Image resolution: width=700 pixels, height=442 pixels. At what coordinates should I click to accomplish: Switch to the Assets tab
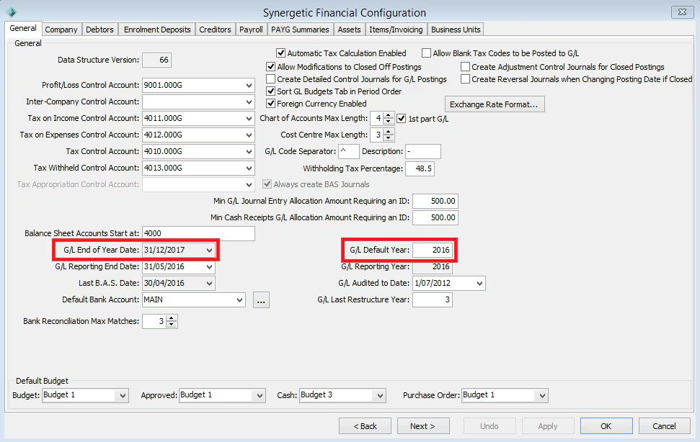coord(349,30)
